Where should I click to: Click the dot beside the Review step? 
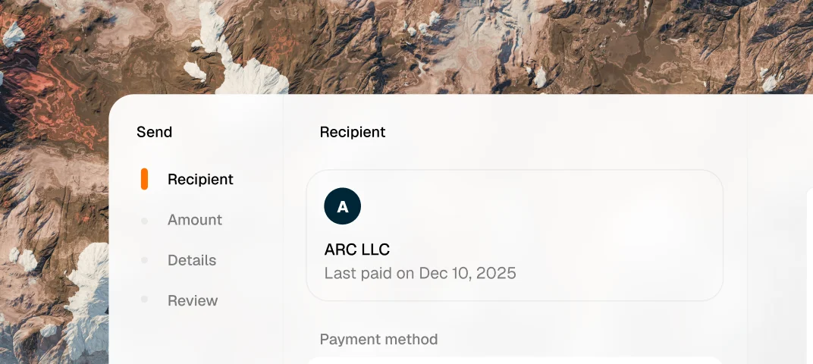point(144,300)
